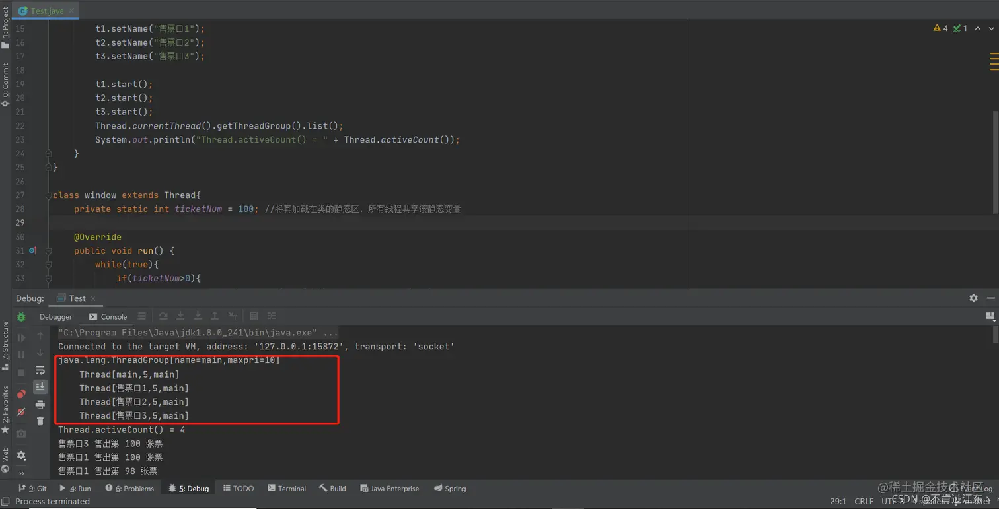Click restore layout icon in the debug panel
This screenshot has width=999, height=509.
pyautogui.click(x=990, y=317)
